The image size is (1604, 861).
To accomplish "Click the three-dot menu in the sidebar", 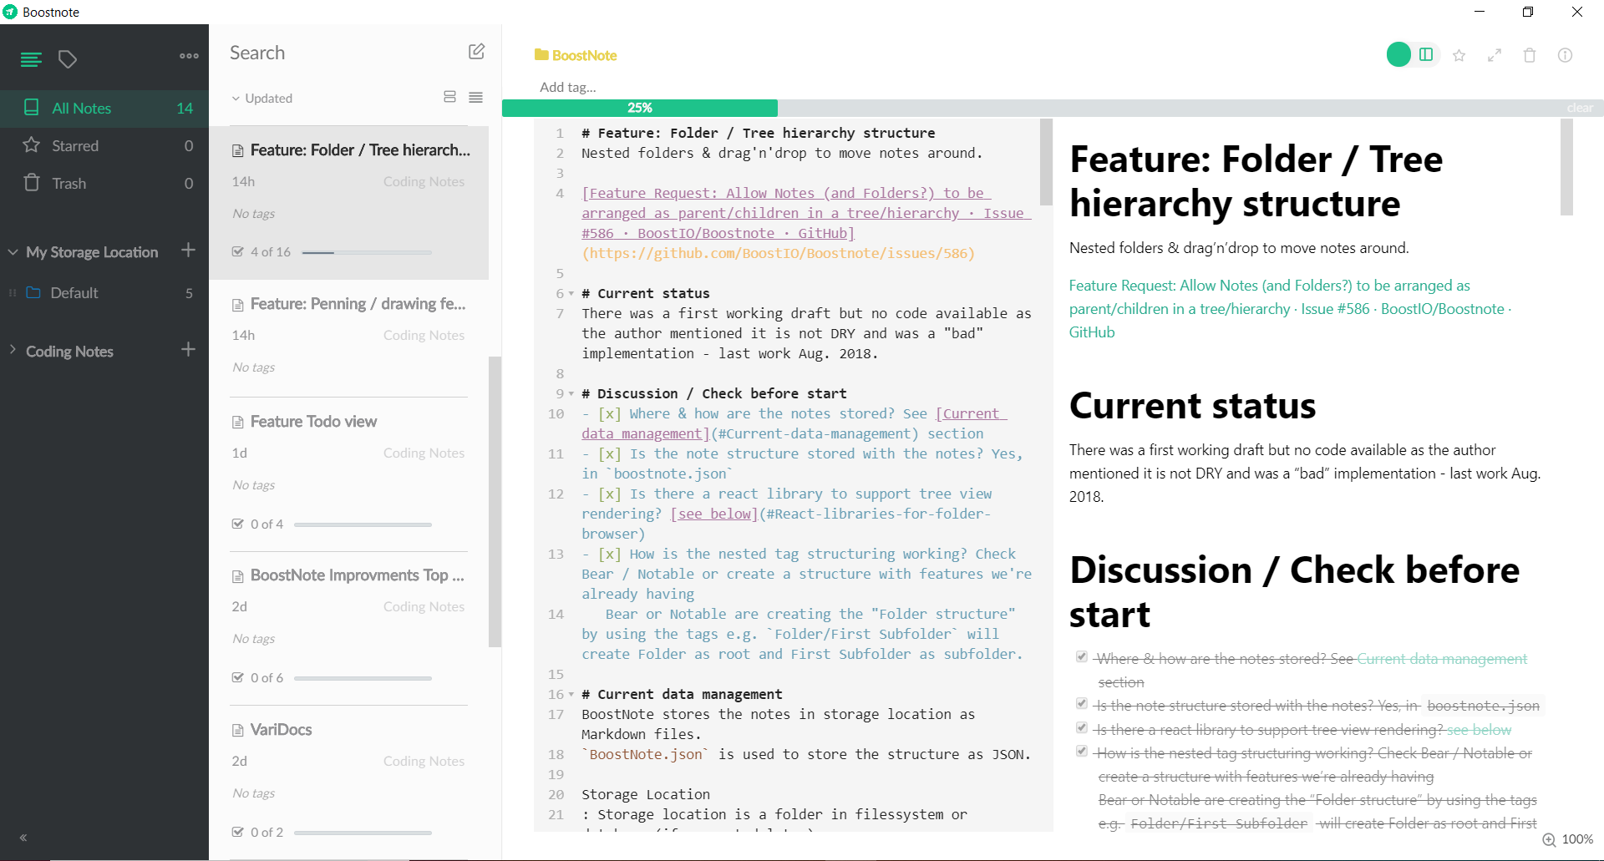I will click(x=189, y=57).
